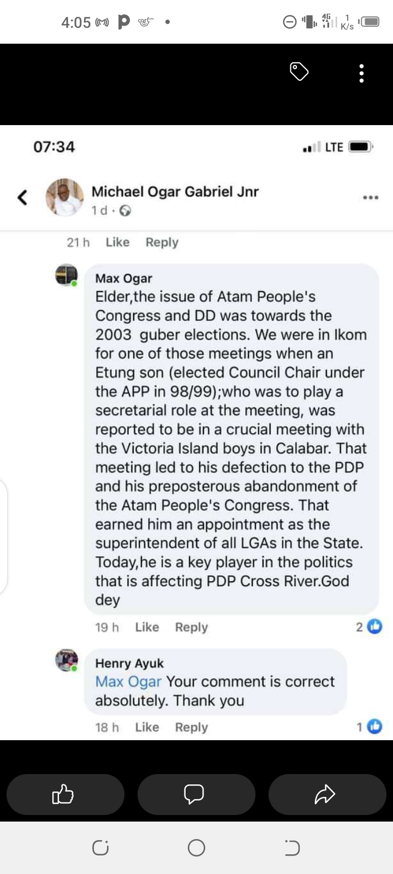This screenshot has width=393, height=874.
Task: Like Max Ogar's comment
Action: pyautogui.click(x=147, y=627)
